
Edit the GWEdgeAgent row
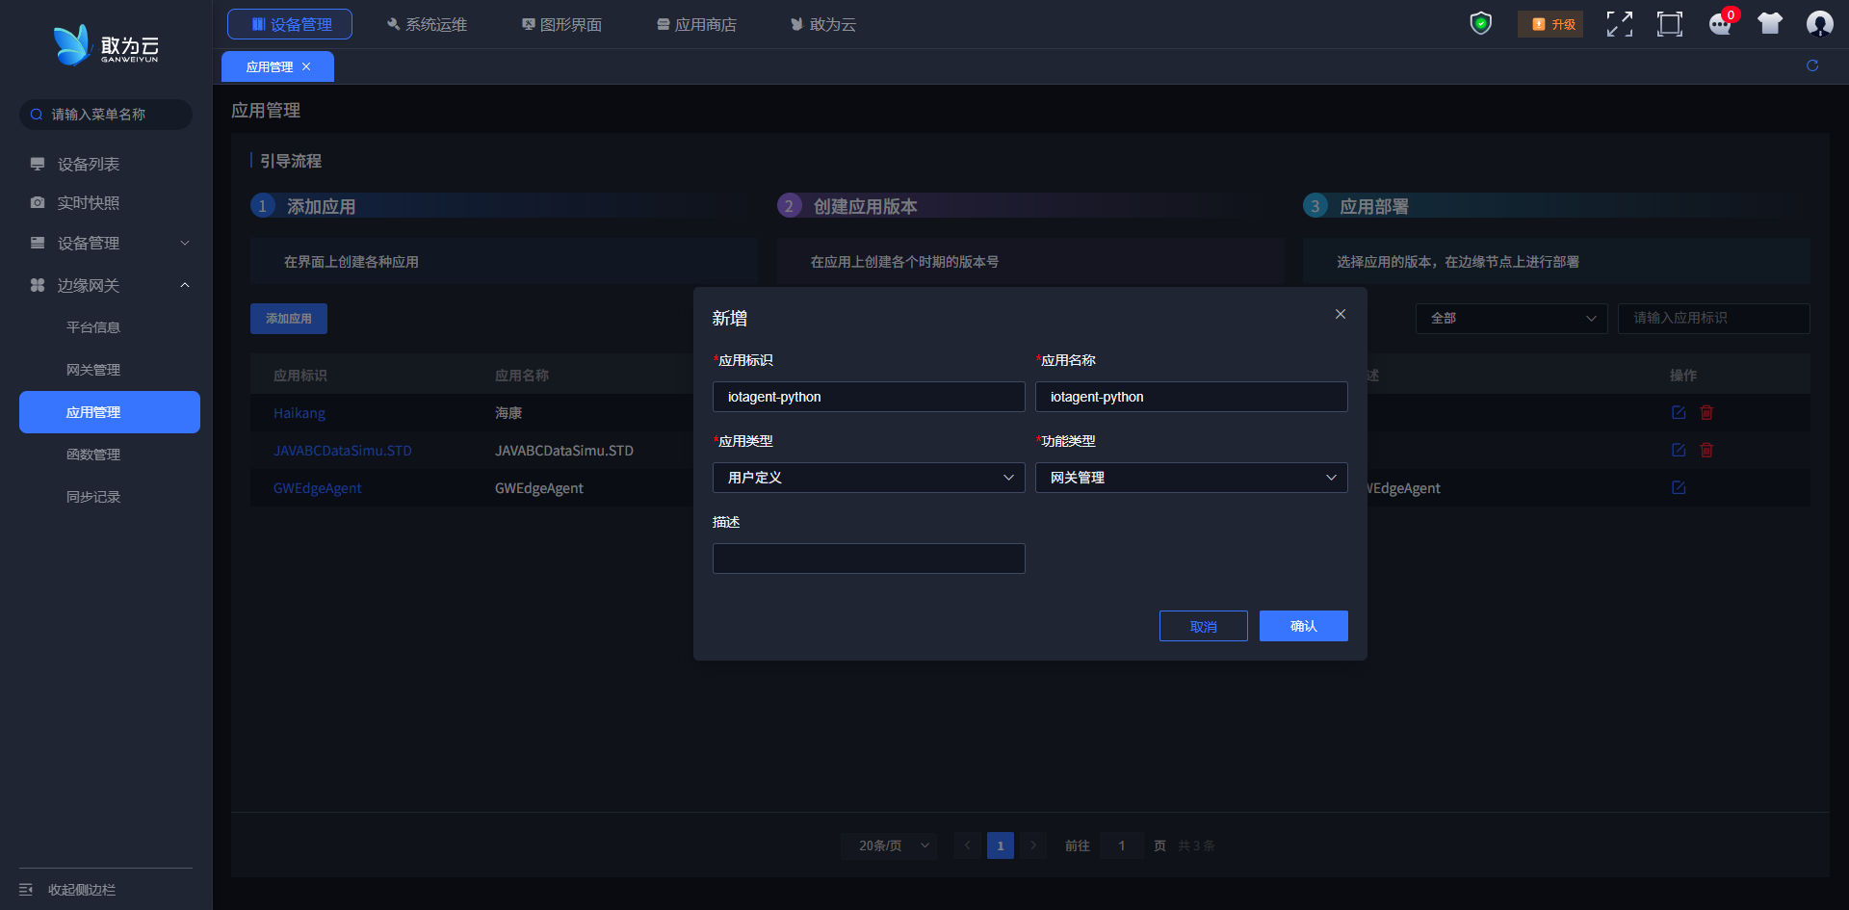click(x=1679, y=487)
